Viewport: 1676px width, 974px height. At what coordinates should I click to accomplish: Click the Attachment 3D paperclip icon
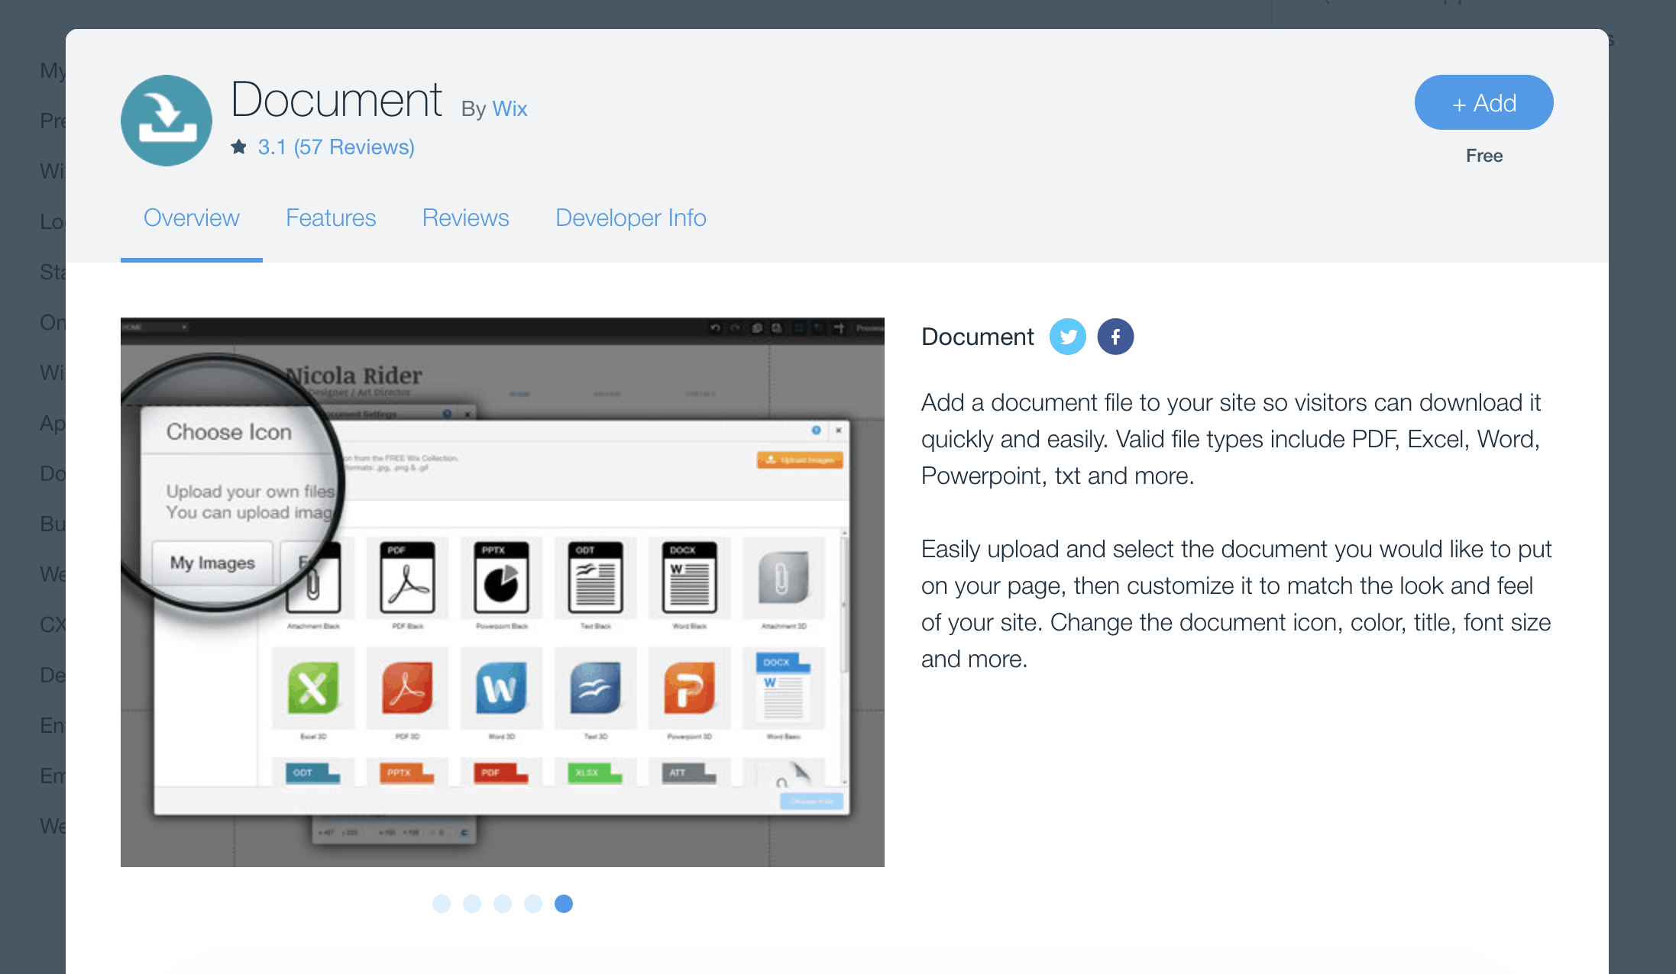click(783, 578)
